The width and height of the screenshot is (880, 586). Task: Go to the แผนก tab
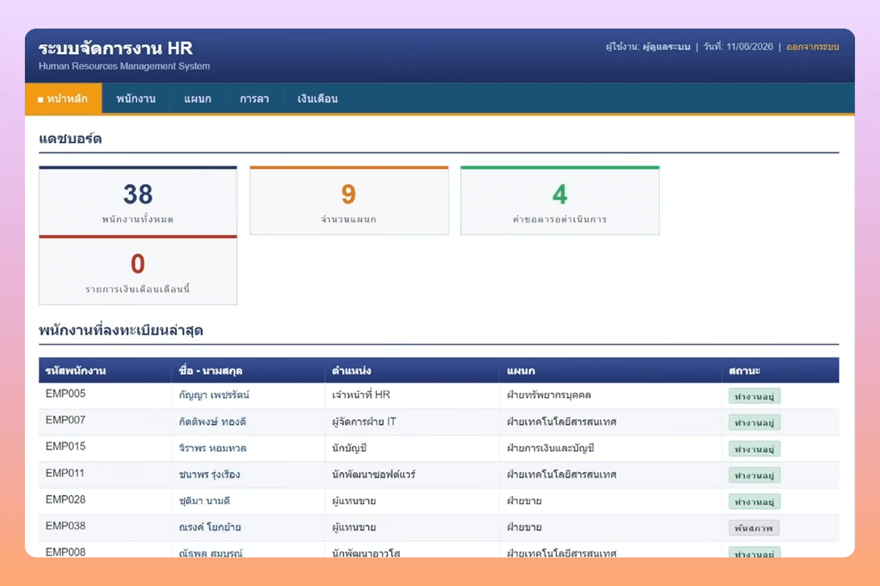click(x=198, y=99)
